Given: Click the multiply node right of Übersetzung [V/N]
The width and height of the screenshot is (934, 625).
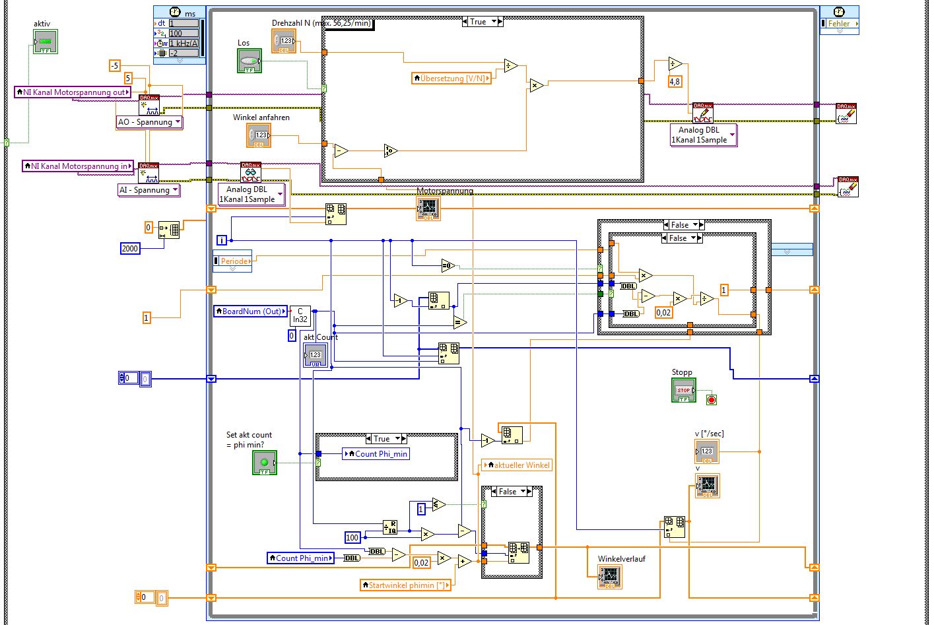Looking at the screenshot, I should 535,85.
